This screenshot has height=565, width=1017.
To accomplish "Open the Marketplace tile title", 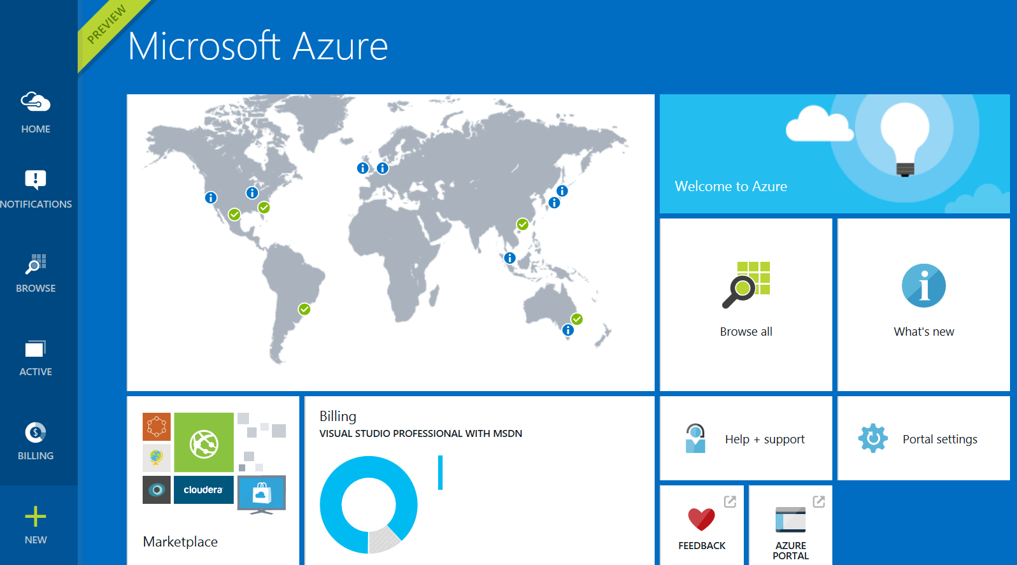I will tap(180, 541).
